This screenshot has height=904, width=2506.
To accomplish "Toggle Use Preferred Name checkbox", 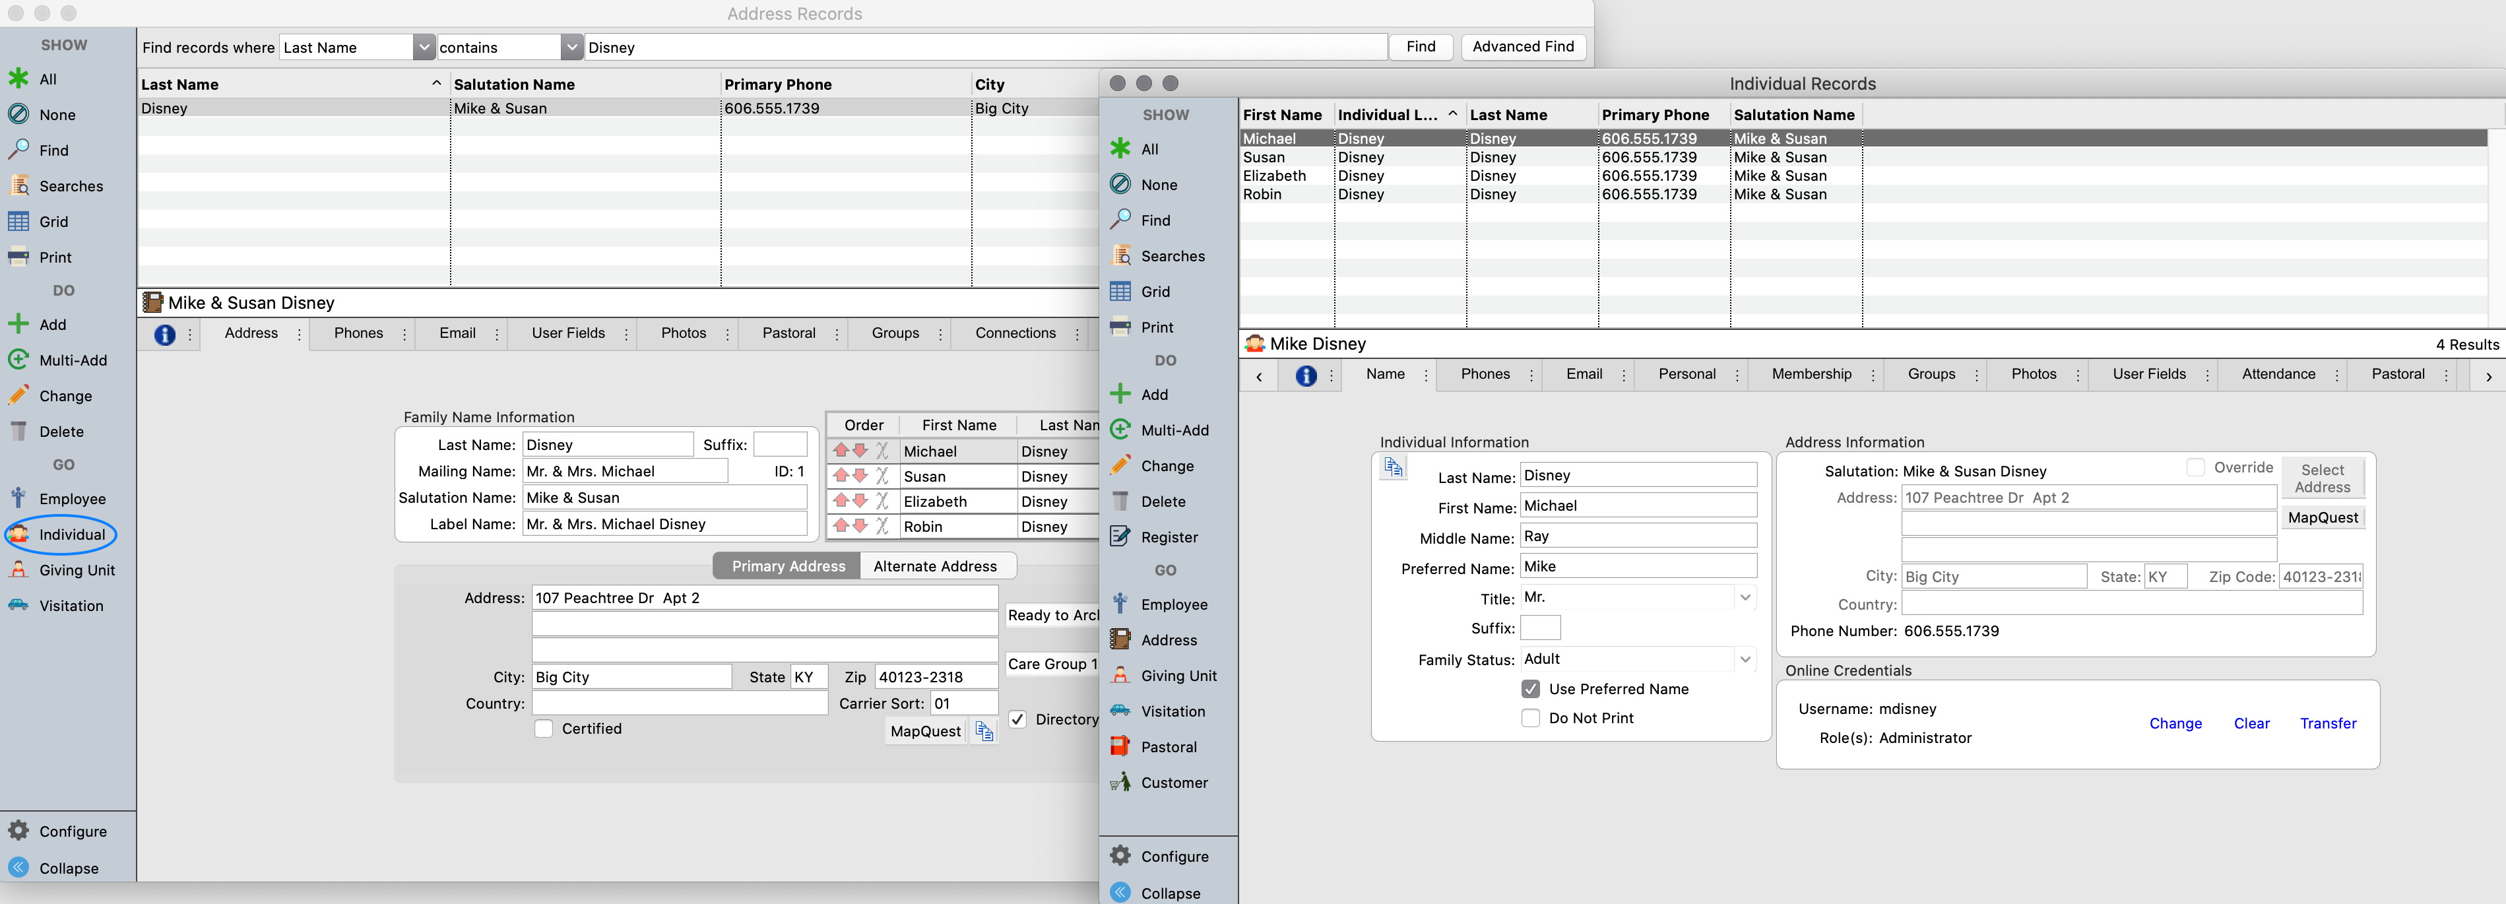I will tap(1530, 689).
